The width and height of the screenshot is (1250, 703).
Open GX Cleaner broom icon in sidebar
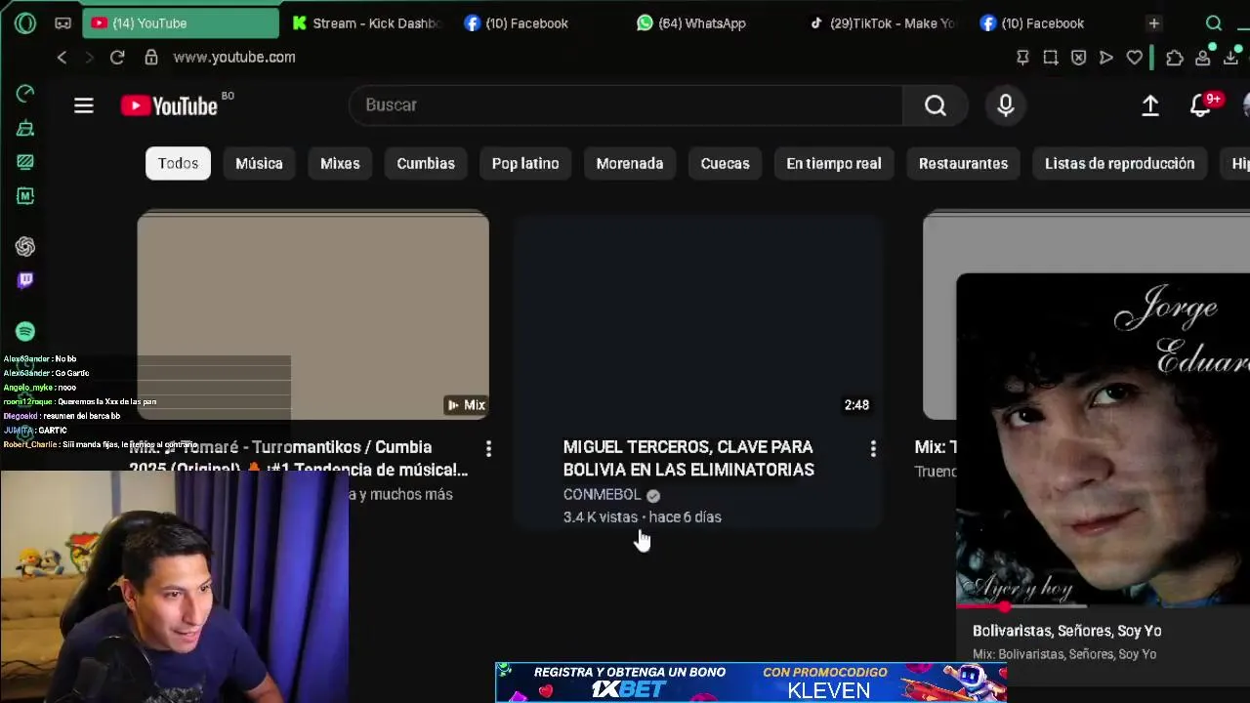pos(25,128)
